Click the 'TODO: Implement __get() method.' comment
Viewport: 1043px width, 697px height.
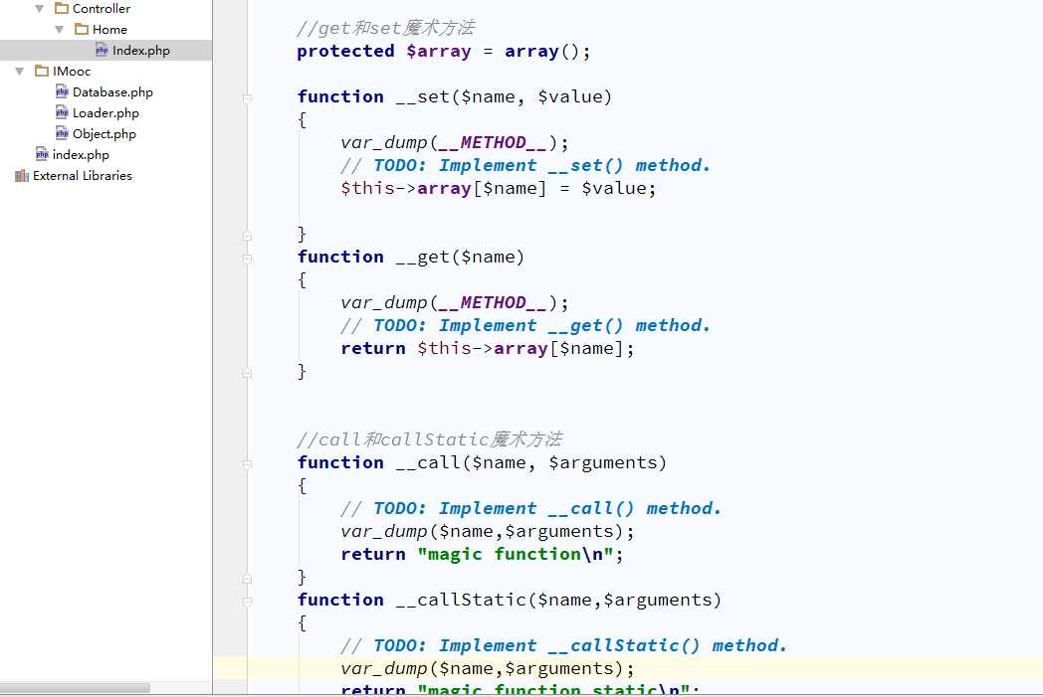[541, 325]
